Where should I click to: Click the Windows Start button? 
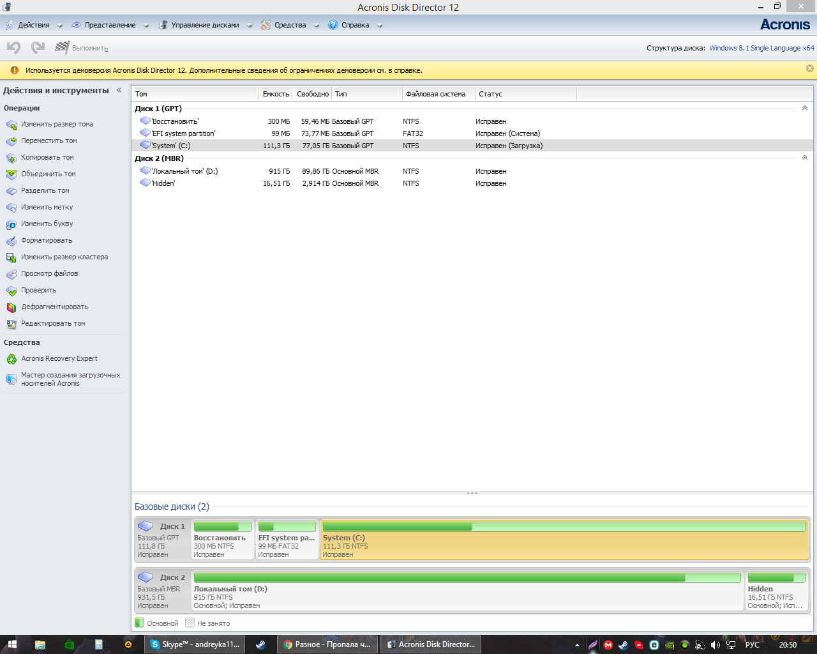[11, 644]
